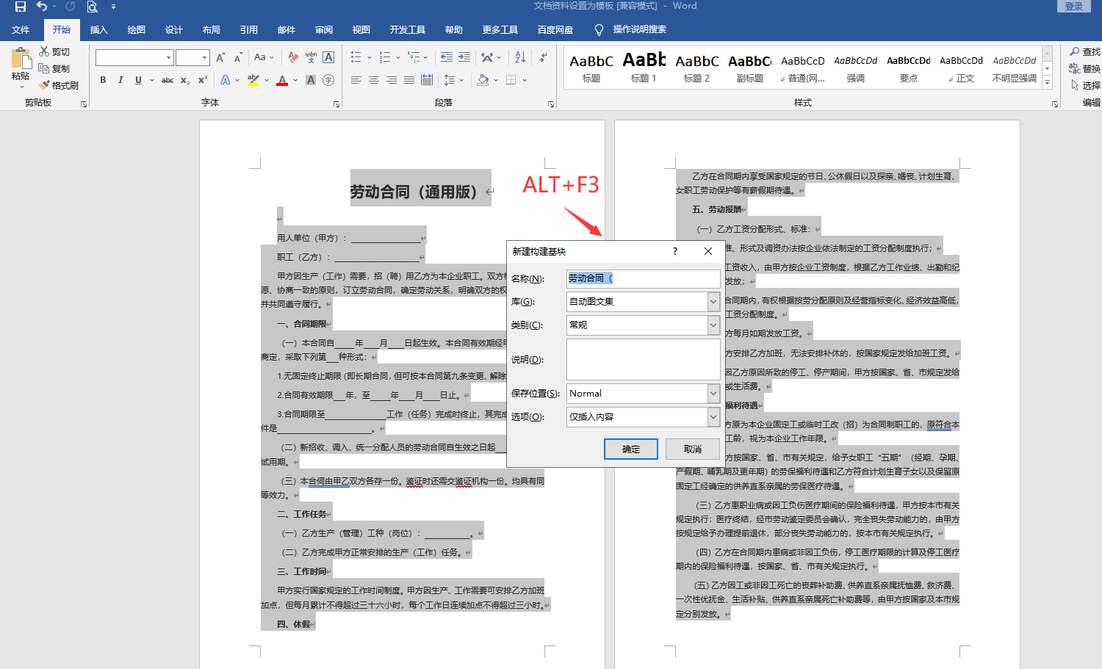Confirm the dialog with 确定 button
Viewport: 1102px width, 669px height.
(x=630, y=449)
